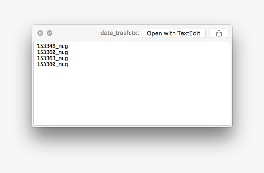The width and height of the screenshot is (264, 173).
Task: Click the Share icon button
Action: click(x=219, y=33)
